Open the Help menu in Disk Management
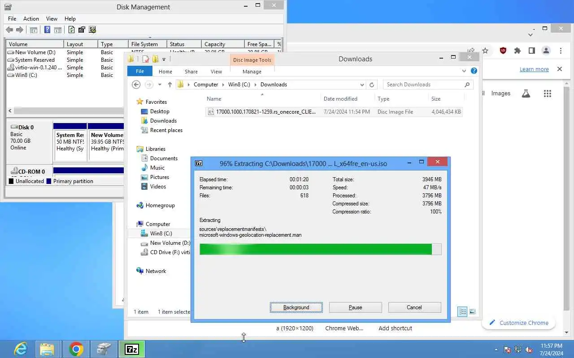 coord(70,19)
